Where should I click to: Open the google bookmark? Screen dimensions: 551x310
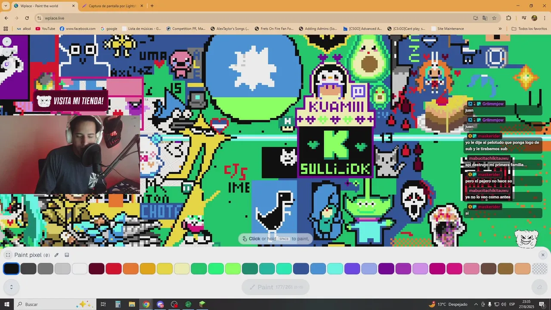109,29
